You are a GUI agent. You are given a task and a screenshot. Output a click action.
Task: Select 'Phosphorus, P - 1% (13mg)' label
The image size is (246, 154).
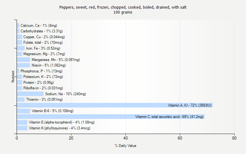pos(42,71)
